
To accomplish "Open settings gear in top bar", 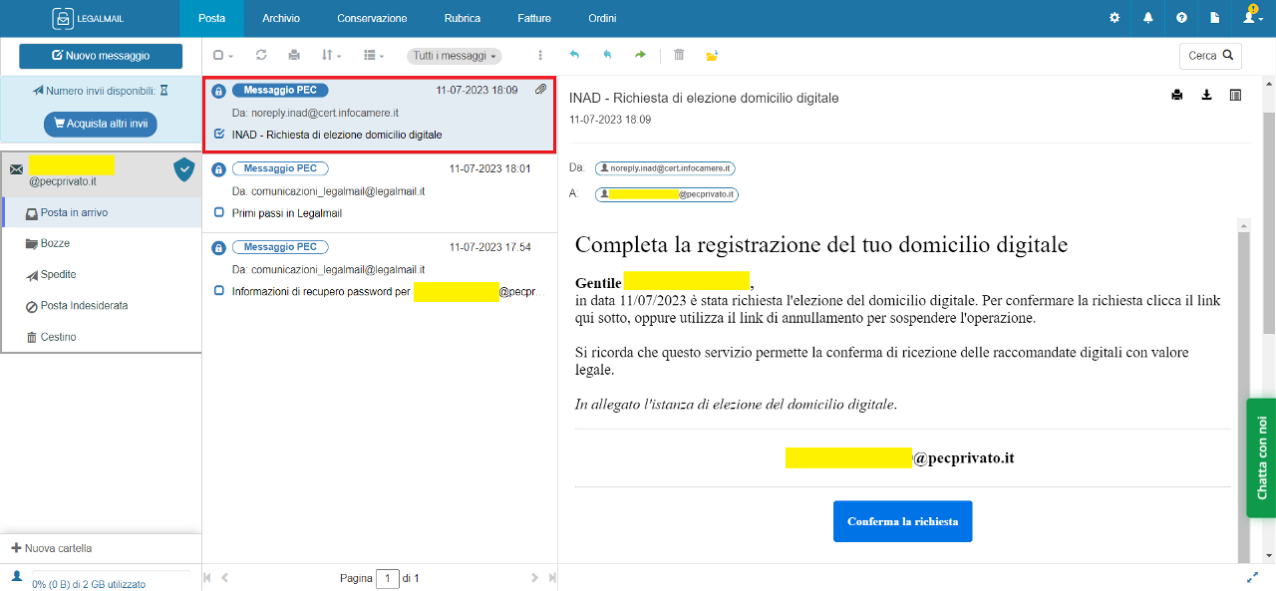I will 1115,18.
